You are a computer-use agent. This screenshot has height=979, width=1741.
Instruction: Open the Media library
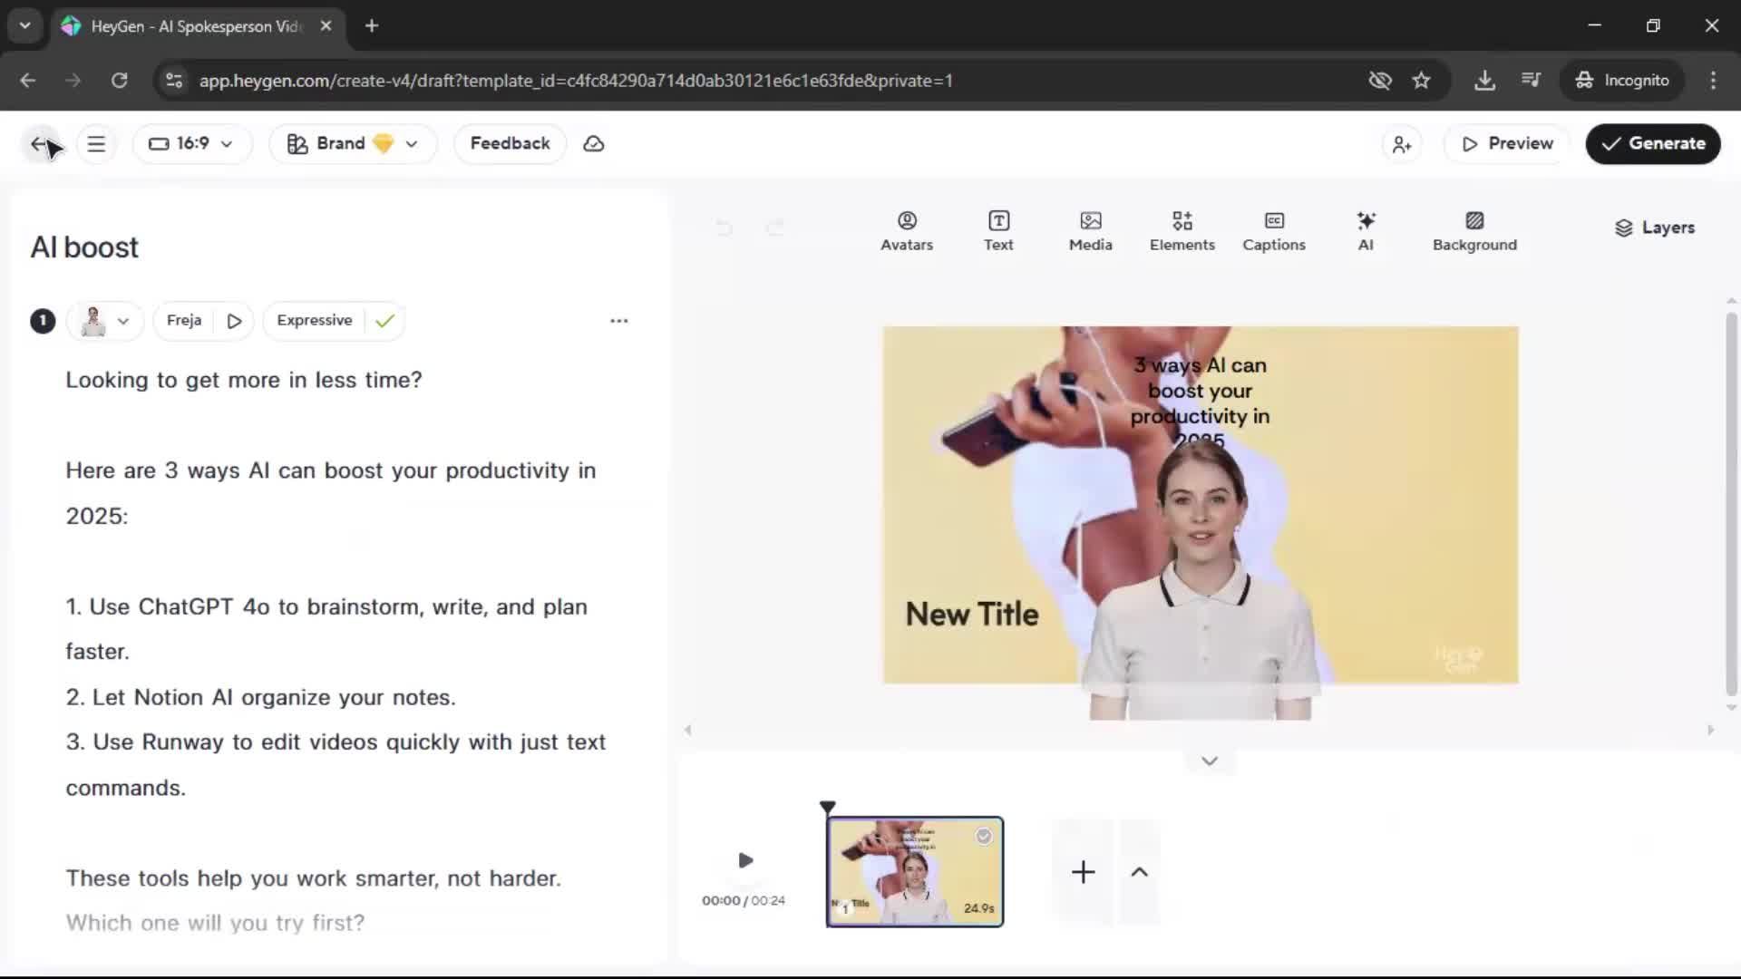(x=1090, y=231)
